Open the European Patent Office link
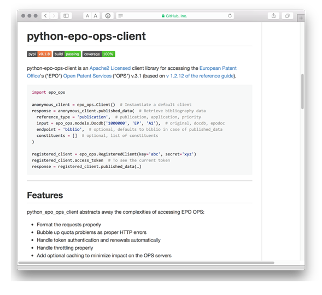Image resolution: width=322 pixels, height=295 pixels. click(x=218, y=68)
